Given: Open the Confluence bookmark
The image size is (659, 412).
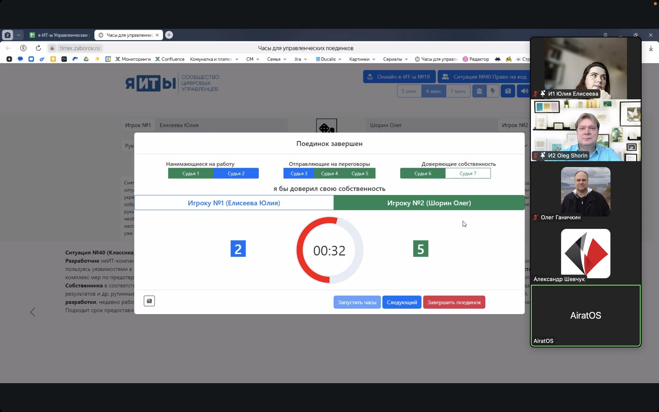Looking at the screenshot, I should point(170,59).
